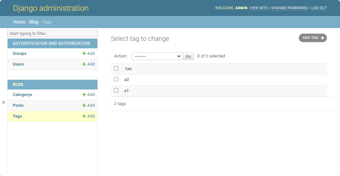Viewport: 340px width, 176px height.
Task: Open the VIEW SITE link
Action: (259, 8)
